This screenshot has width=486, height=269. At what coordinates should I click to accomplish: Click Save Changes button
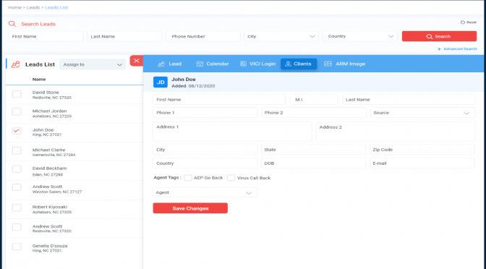pyautogui.click(x=190, y=208)
